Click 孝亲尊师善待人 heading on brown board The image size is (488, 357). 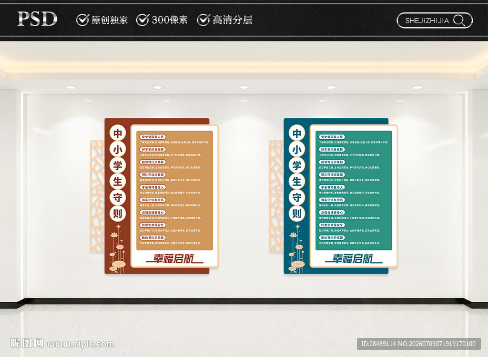click(x=152, y=187)
